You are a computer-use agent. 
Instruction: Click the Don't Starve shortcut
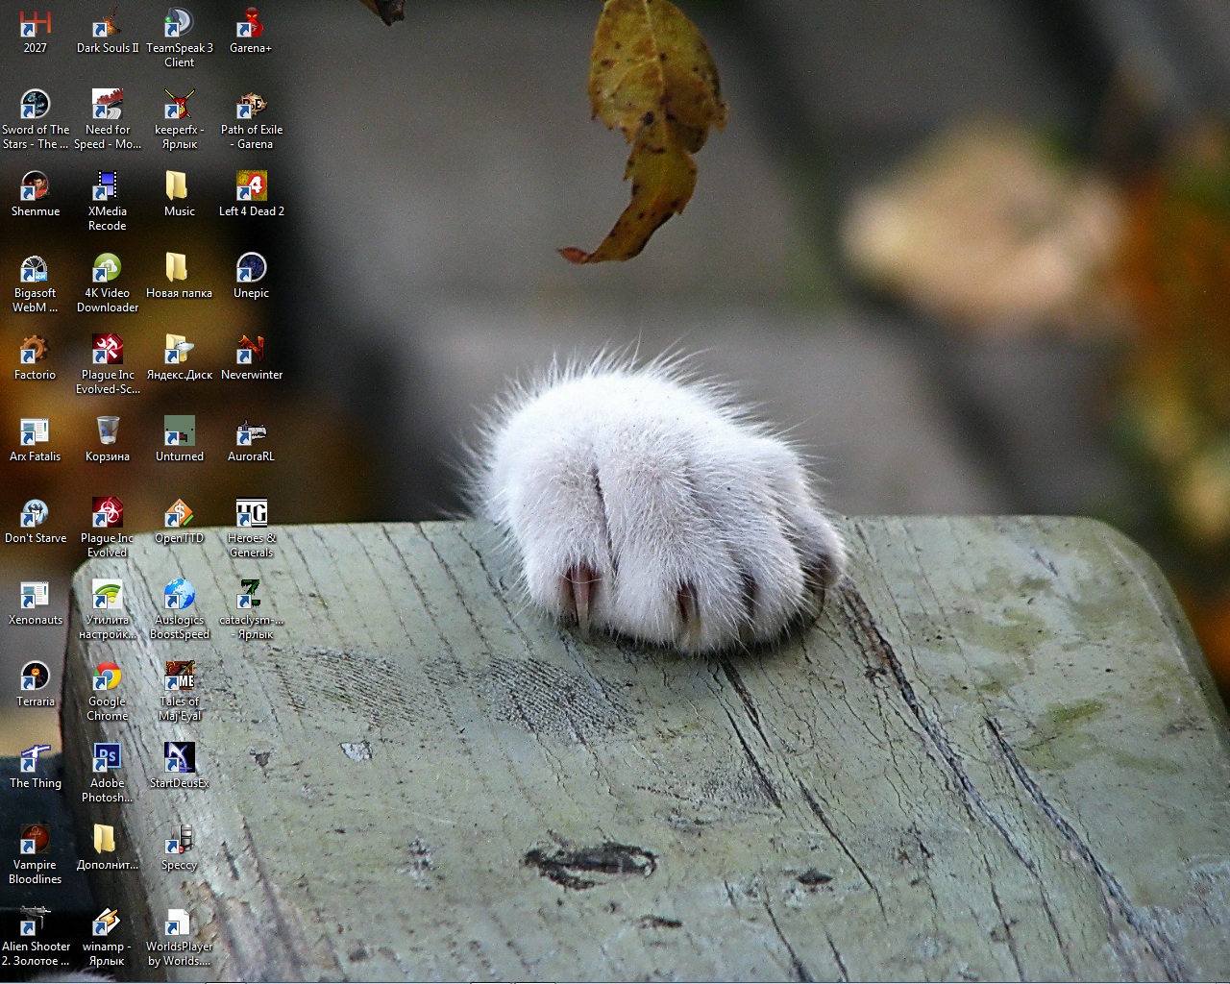[x=35, y=514]
